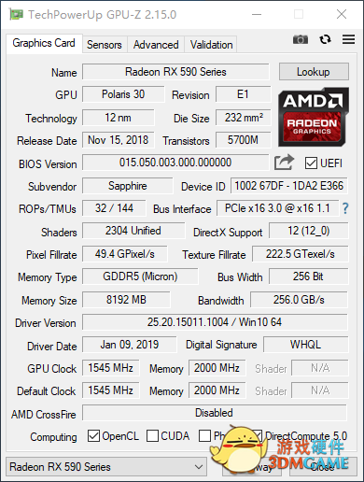Open the hamburger menu icon
Viewport: 364px width, 482px height.
pos(348,39)
